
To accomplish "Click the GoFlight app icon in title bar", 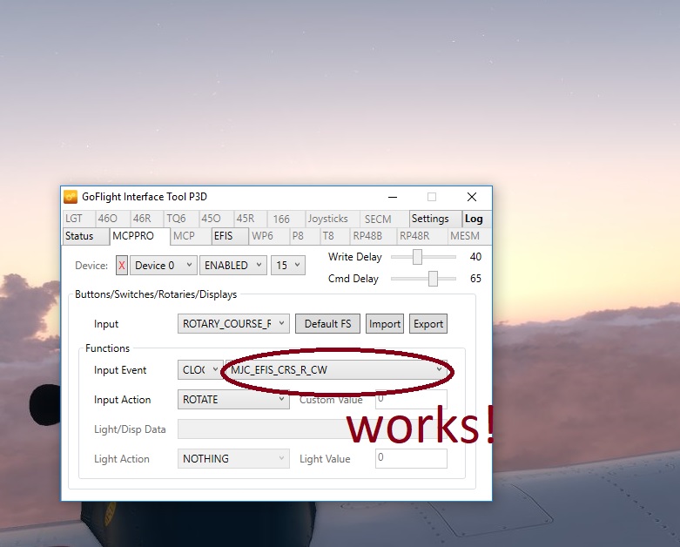I will pos(71,197).
